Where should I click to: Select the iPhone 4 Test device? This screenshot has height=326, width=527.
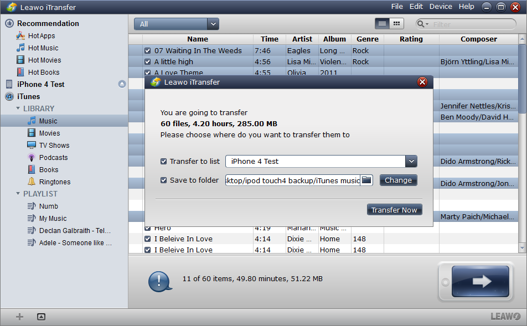40,84
